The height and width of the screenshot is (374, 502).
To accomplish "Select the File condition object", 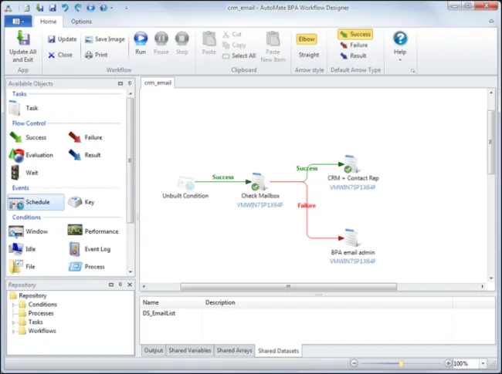I will tap(22, 267).
